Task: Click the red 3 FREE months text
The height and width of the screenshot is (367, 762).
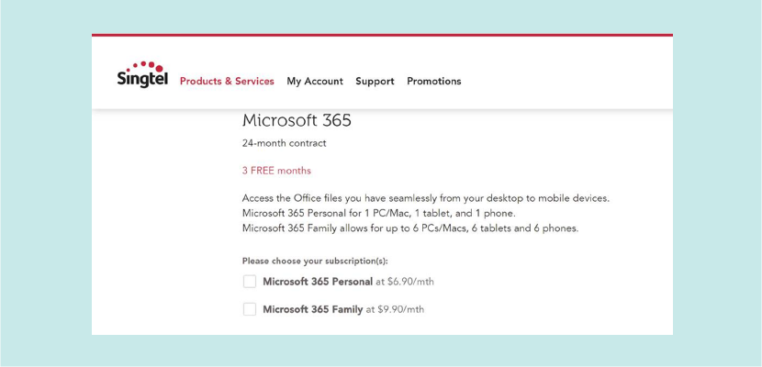Action: pyautogui.click(x=276, y=171)
